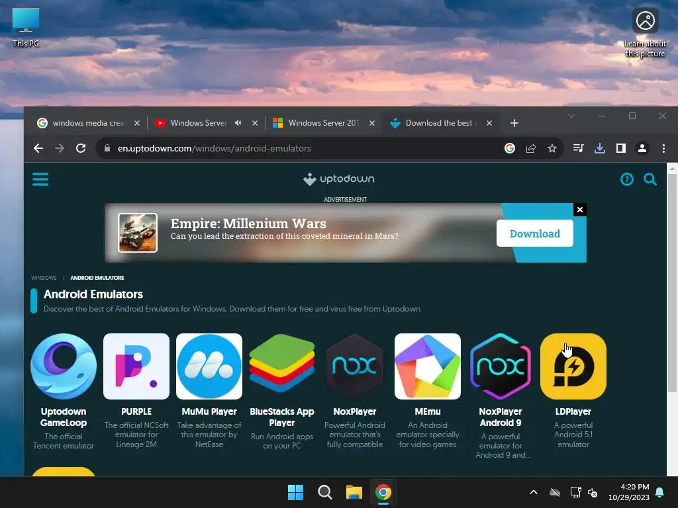Screen dimensions: 678x508
Task: Open the Chrome profile icon
Action: 642,148
